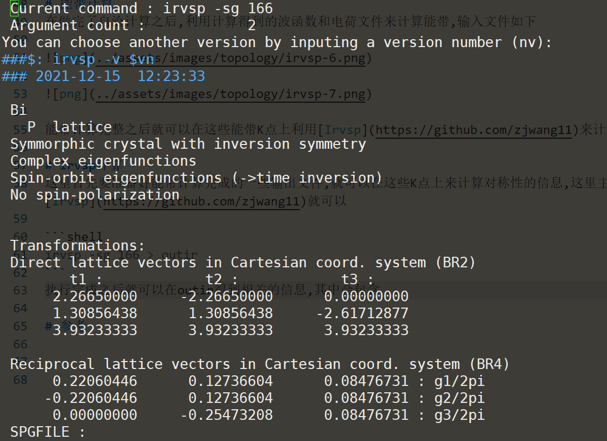The height and width of the screenshot is (441, 607).
Task: Click 'Symmorphic crystal with inversion symmetry' text
Action: click(188, 144)
